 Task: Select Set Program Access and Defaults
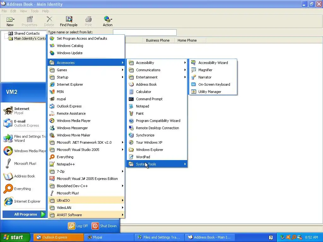point(86,38)
